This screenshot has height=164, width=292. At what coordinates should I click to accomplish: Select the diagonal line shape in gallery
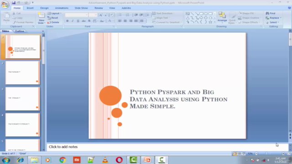192,14
